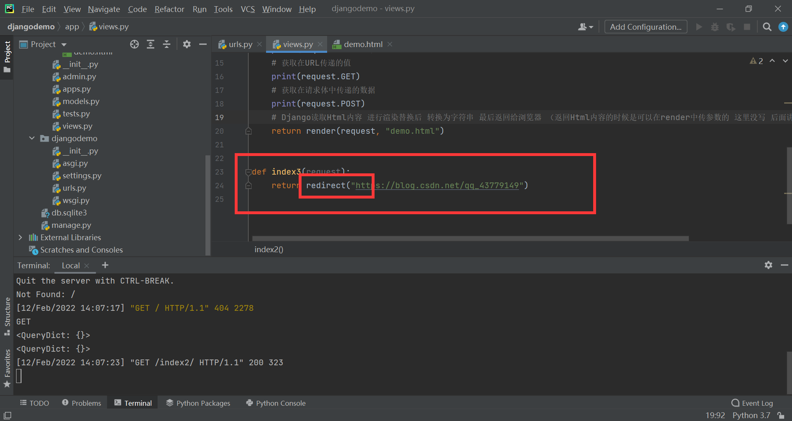Viewport: 792px width, 421px height.
Task: Click Python 3.7 interpreter in status bar
Action: click(x=751, y=415)
